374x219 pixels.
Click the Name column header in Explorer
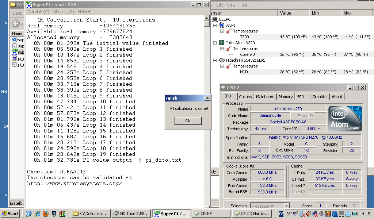pyautogui.click(x=17, y=34)
